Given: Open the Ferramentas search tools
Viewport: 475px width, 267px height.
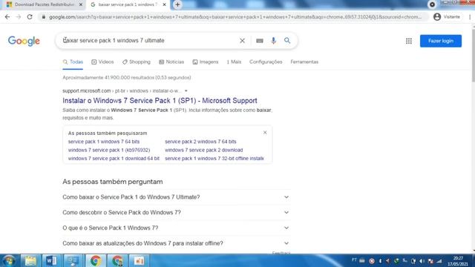Looking at the screenshot, I should [304, 62].
